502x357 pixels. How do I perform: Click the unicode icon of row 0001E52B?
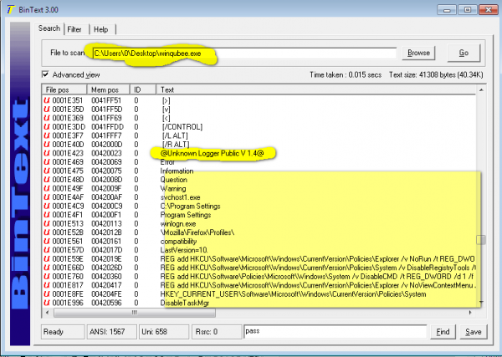point(47,232)
